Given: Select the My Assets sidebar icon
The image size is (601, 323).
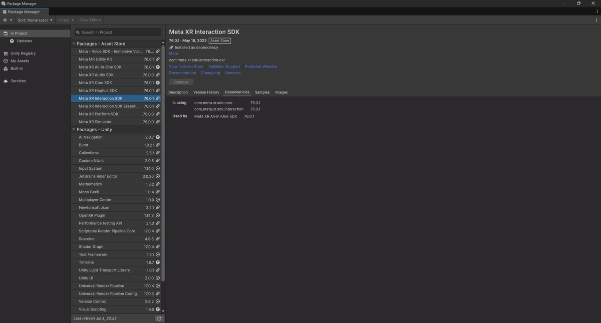Looking at the screenshot, I should point(6,61).
